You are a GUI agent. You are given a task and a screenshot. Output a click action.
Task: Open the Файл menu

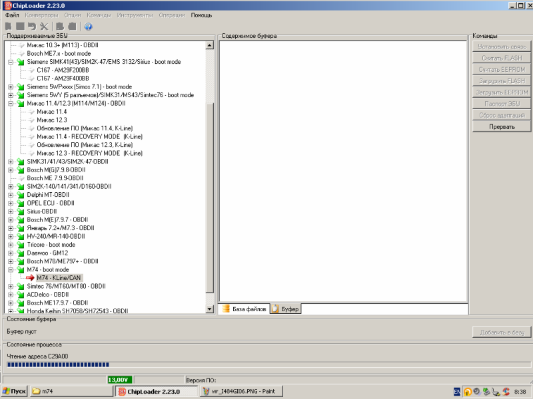point(12,15)
